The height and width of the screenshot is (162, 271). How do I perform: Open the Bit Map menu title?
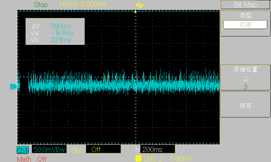(x=245, y=5)
